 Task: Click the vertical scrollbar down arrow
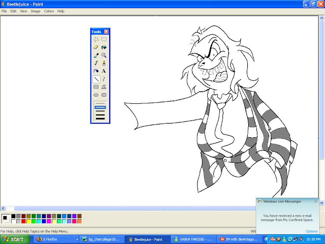321,203
